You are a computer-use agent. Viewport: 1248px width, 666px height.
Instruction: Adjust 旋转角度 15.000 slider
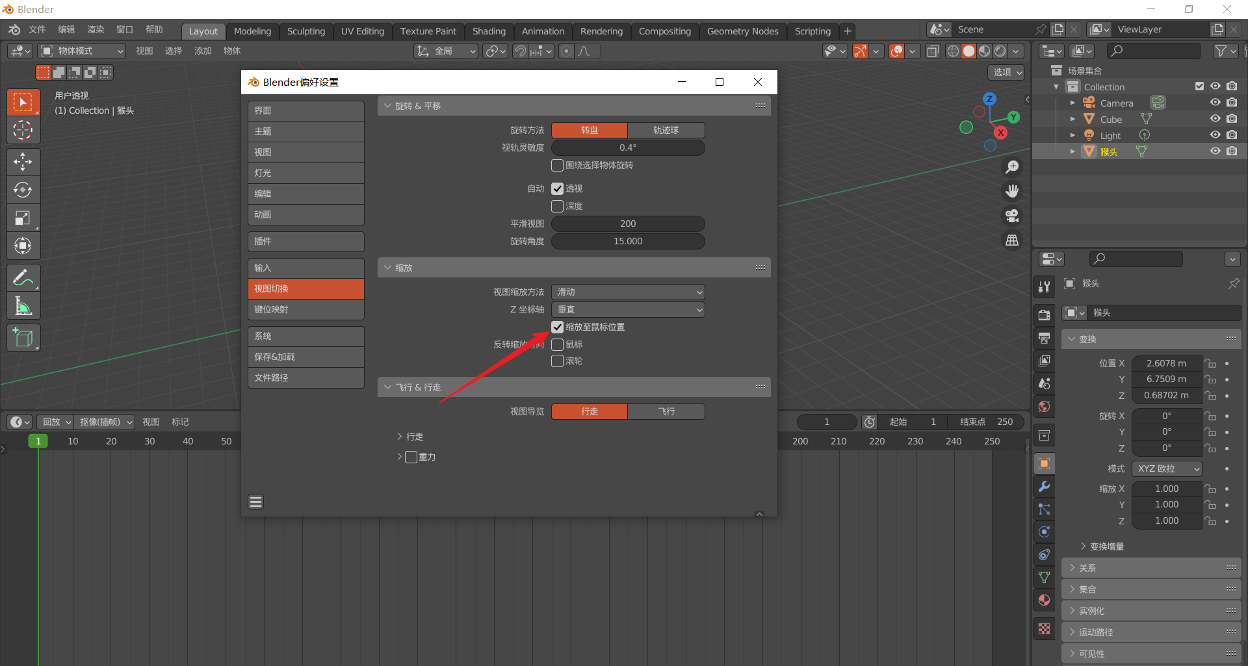[628, 241]
